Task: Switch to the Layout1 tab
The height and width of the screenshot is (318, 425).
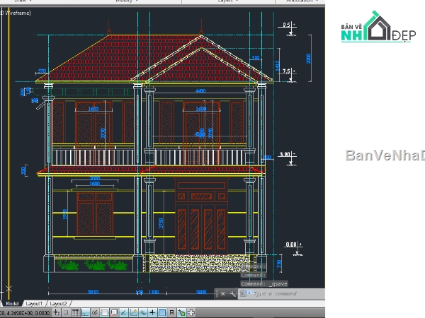Action: (36, 303)
